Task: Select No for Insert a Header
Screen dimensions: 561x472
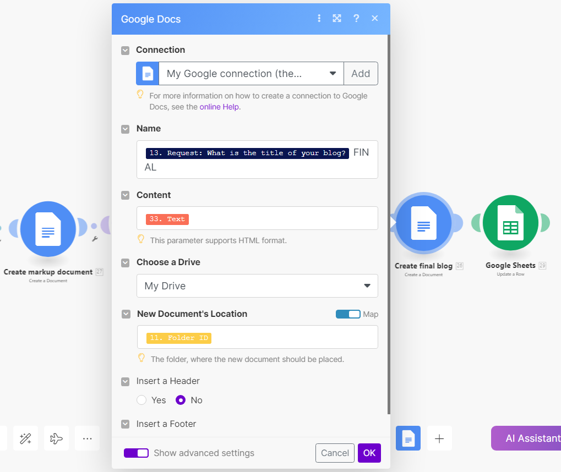Action: coord(181,400)
